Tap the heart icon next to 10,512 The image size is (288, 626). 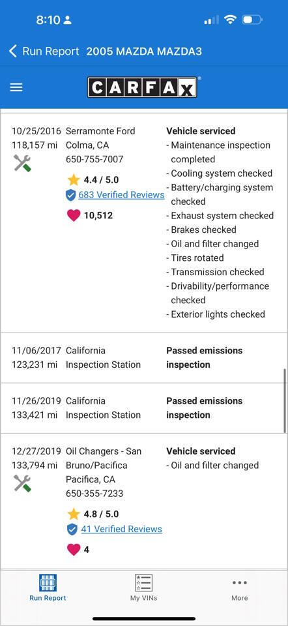(x=74, y=216)
